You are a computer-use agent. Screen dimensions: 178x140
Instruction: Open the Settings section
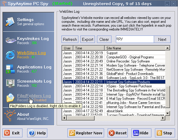(x=25, y=20)
